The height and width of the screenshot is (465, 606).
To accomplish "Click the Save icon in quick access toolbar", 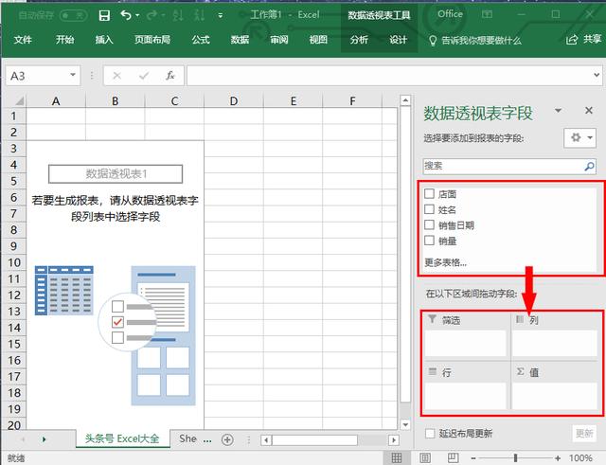I will [103, 15].
